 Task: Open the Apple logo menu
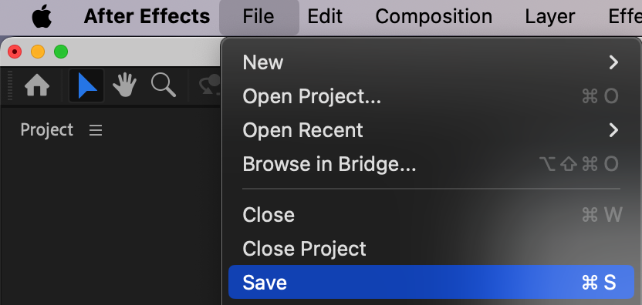coord(42,17)
